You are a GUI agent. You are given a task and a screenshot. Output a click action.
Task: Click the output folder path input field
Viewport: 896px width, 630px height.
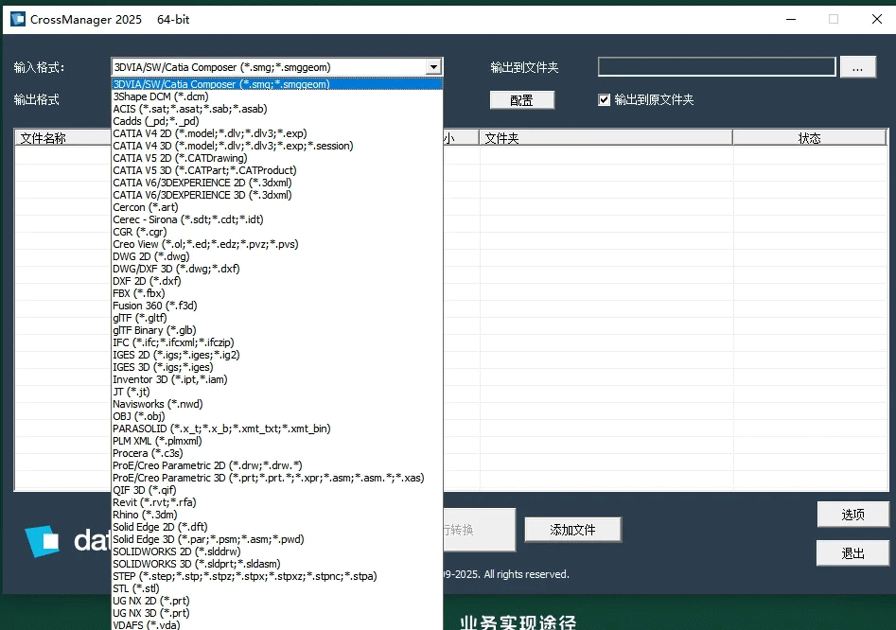[x=715, y=66]
